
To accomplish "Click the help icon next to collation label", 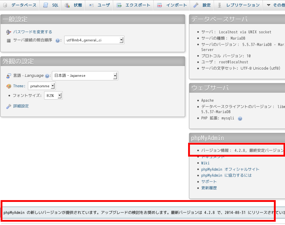I will coord(58,40).
